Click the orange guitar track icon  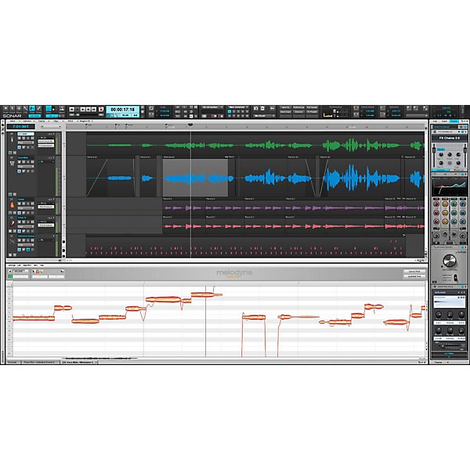tap(12, 205)
